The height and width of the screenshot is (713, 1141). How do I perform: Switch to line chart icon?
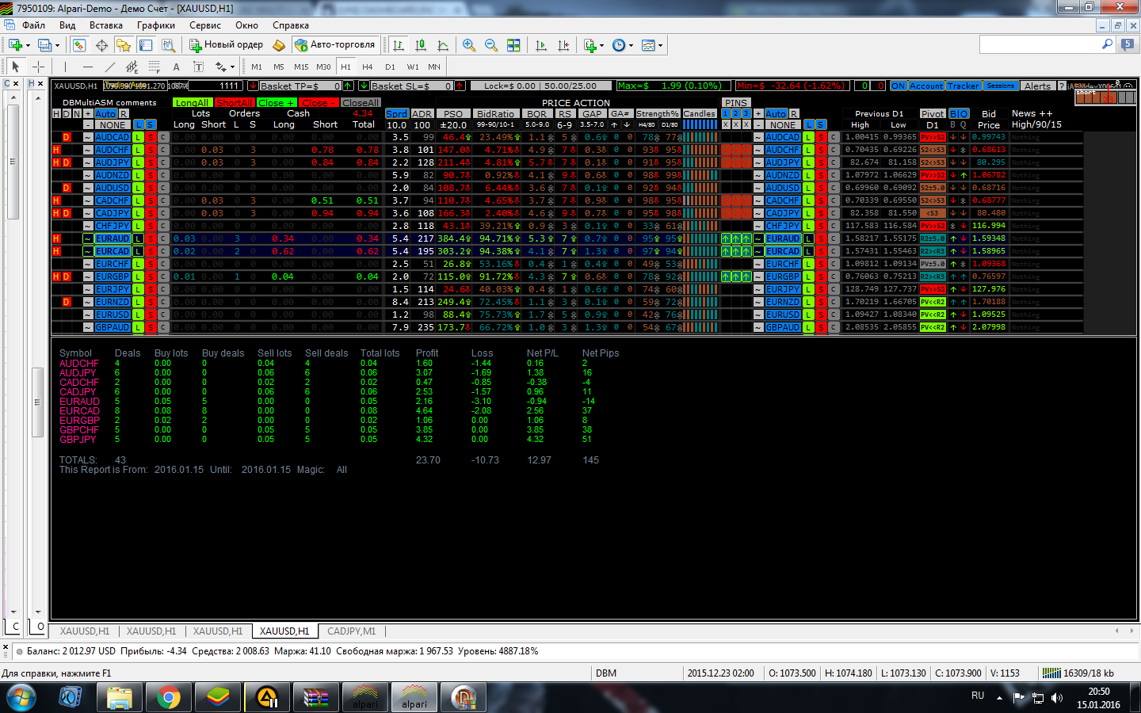click(443, 45)
